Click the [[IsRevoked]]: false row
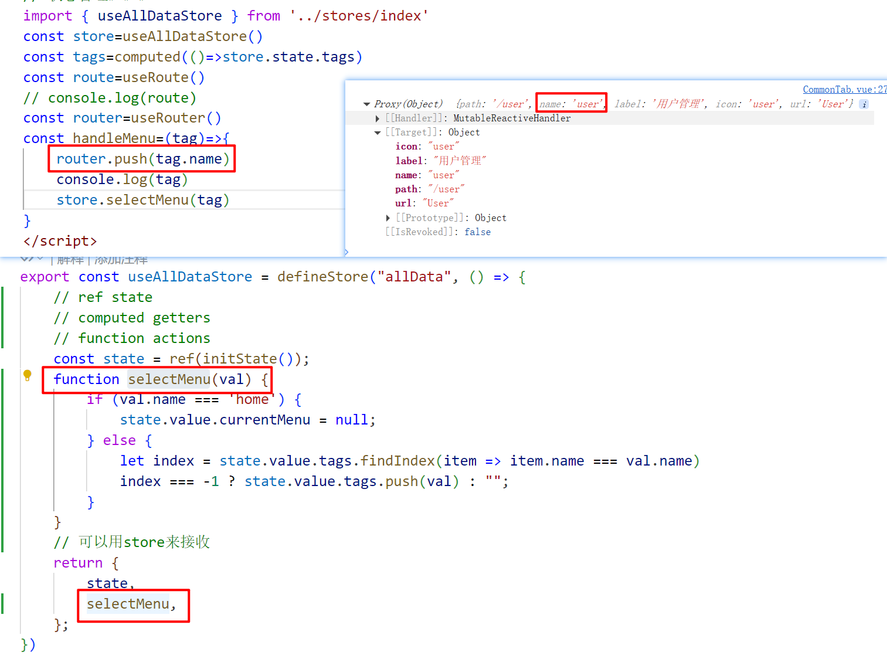The height and width of the screenshot is (669, 887). (438, 232)
